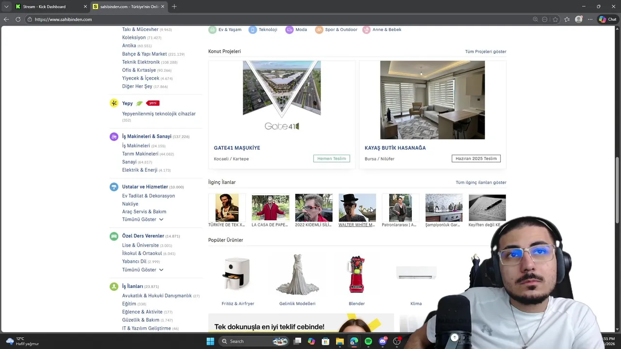This screenshot has width=621, height=349.
Task: Close the Kick Dashboard tab
Action: (x=85, y=7)
